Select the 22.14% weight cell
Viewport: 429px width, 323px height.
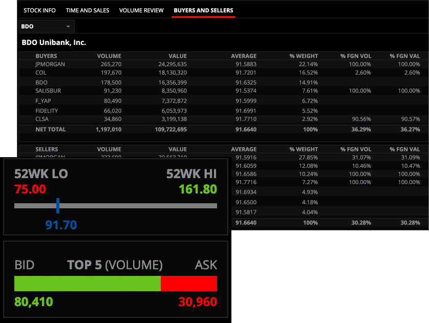pos(308,64)
